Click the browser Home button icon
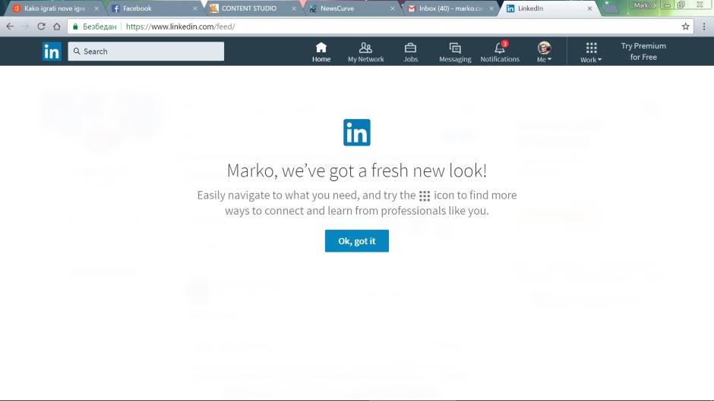714x401 pixels. pyautogui.click(x=56, y=27)
